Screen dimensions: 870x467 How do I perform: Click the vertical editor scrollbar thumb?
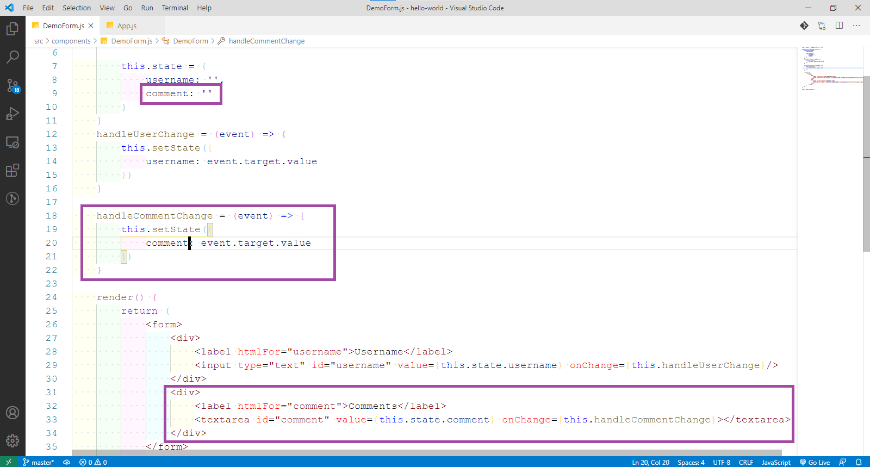coord(866,163)
